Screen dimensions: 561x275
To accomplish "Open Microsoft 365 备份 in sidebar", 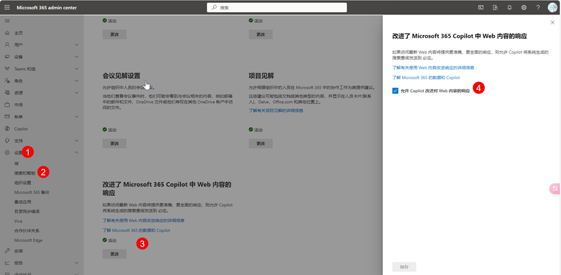I will point(32,192).
